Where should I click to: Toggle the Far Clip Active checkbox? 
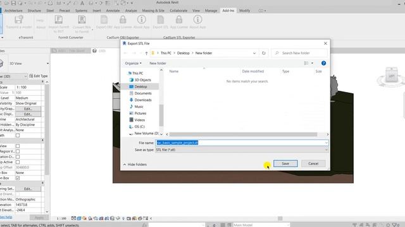(18, 162)
